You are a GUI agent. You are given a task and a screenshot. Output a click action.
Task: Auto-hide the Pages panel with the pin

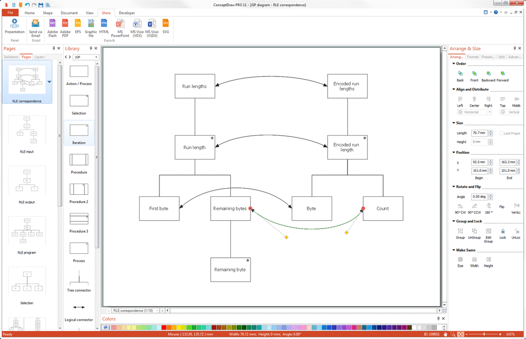(x=53, y=48)
